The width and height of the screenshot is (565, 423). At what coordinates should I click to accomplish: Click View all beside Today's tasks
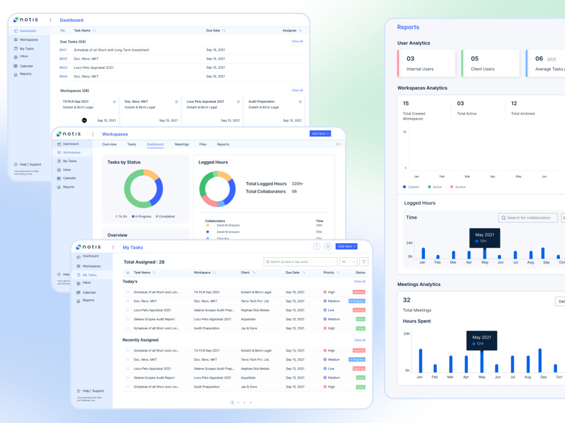359,281
